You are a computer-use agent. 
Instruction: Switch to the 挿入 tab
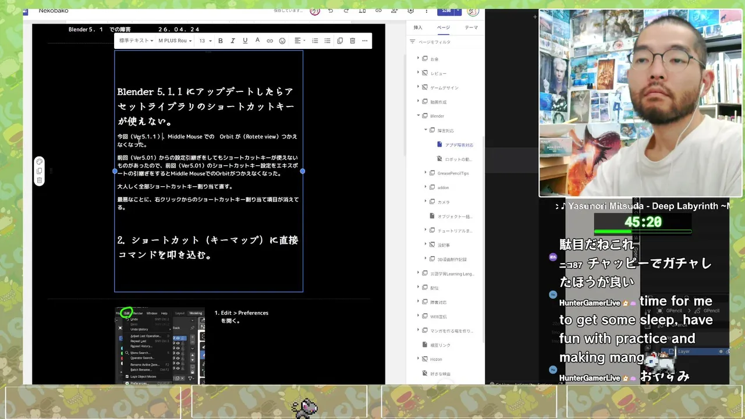click(x=418, y=27)
